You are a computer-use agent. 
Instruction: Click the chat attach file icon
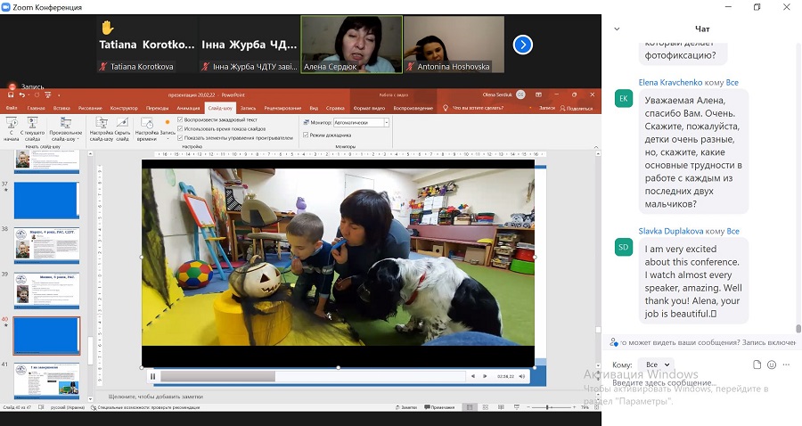click(757, 365)
